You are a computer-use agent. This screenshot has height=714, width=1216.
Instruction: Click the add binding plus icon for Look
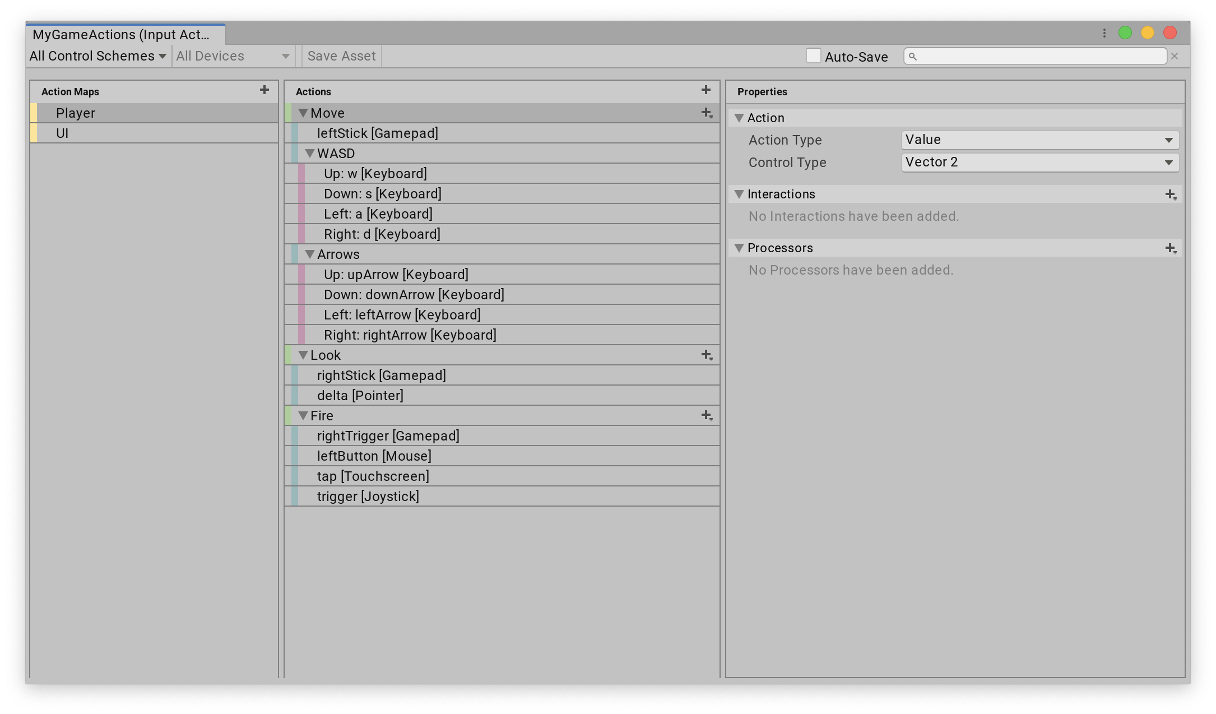point(707,354)
